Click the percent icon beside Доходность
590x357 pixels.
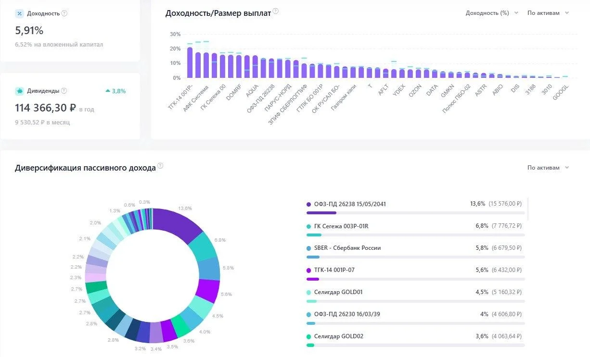[x=19, y=13]
